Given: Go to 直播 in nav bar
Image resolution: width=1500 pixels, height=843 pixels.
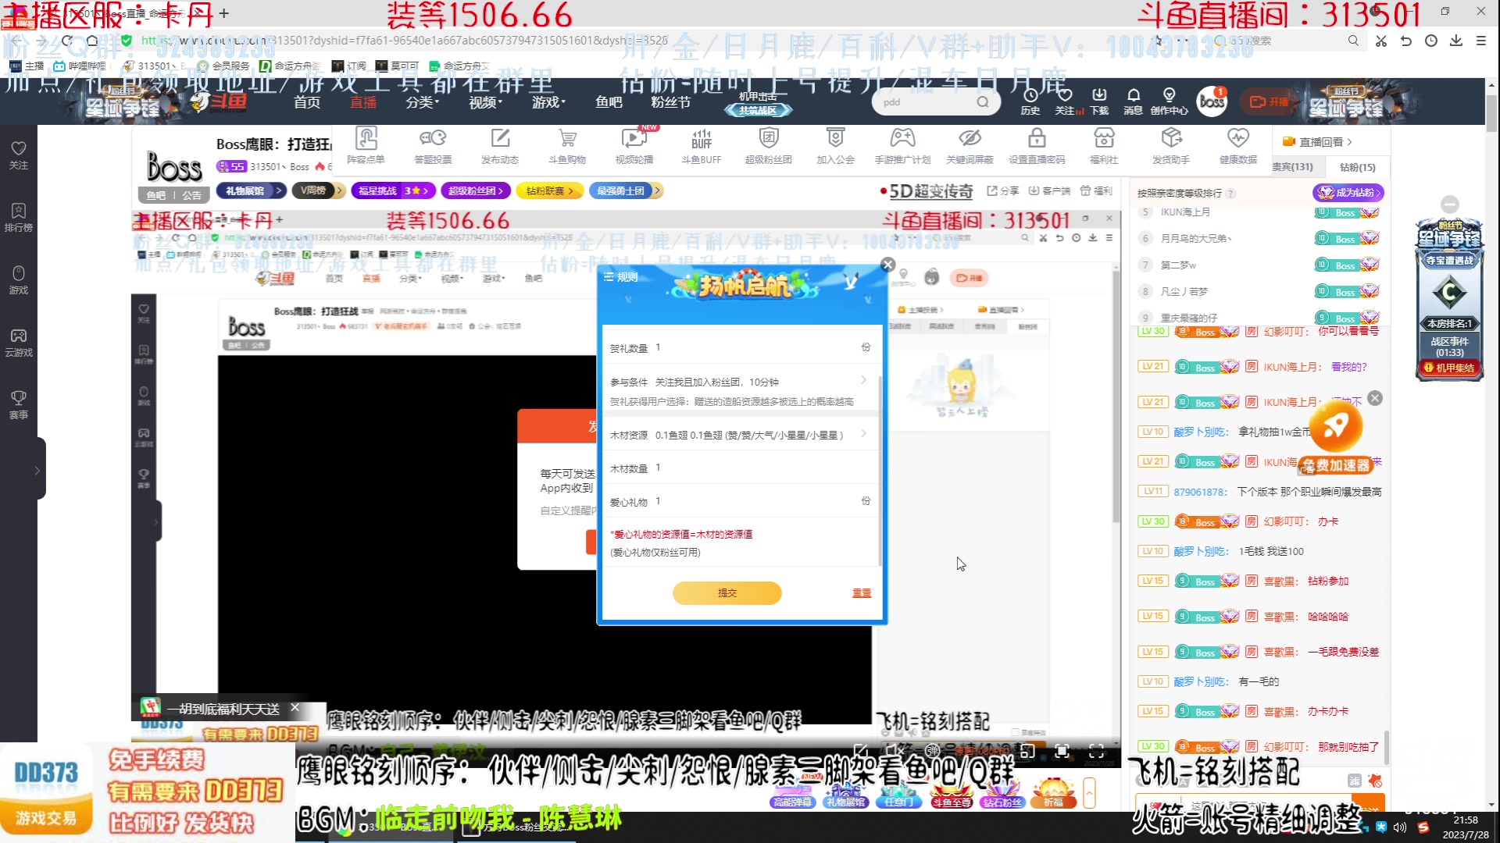Looking at the screenshot, I should point(363,102).
